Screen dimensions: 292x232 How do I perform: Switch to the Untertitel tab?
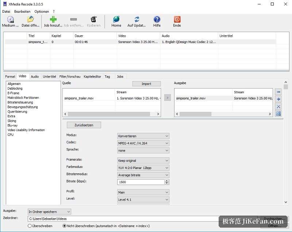49,76
